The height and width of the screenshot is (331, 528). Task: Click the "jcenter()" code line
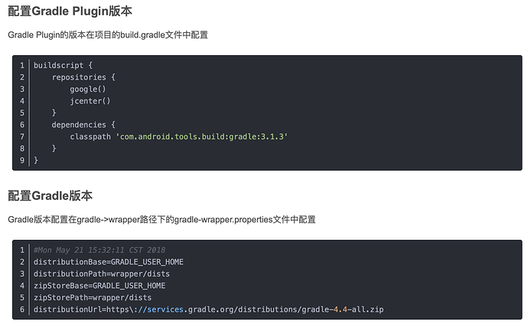[90, 100]
